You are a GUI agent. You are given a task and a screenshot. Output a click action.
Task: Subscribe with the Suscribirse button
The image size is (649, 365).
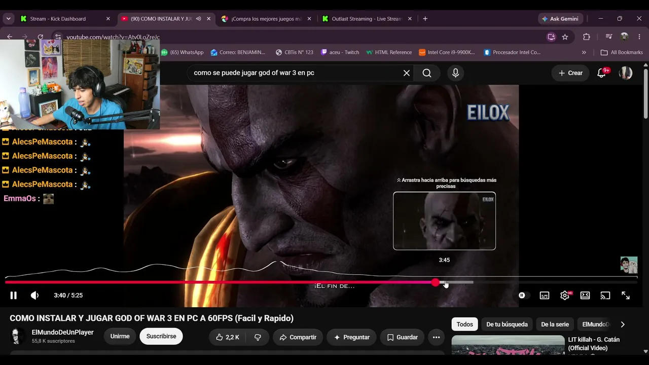pos(161,337)
